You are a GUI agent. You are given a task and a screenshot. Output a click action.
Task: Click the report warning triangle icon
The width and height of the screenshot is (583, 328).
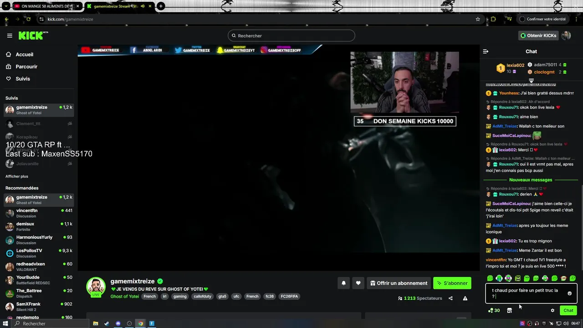pyautogui.click(x=465, y=298)
